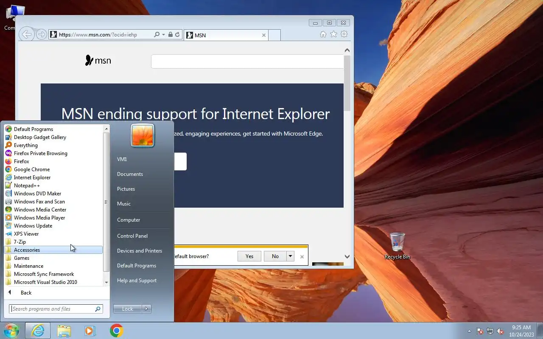Click No on the default browser prompt

(275, 256)
